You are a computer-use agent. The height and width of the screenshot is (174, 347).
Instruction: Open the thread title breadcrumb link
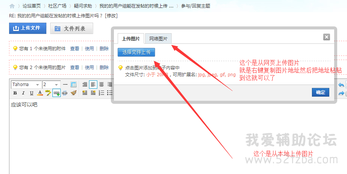coord(136,6)
